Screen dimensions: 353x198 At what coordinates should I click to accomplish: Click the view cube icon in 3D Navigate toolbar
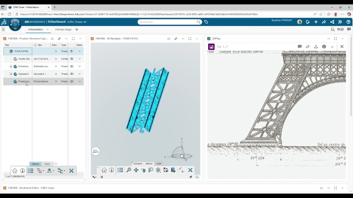pyautogui.click(x=158, y=170)
